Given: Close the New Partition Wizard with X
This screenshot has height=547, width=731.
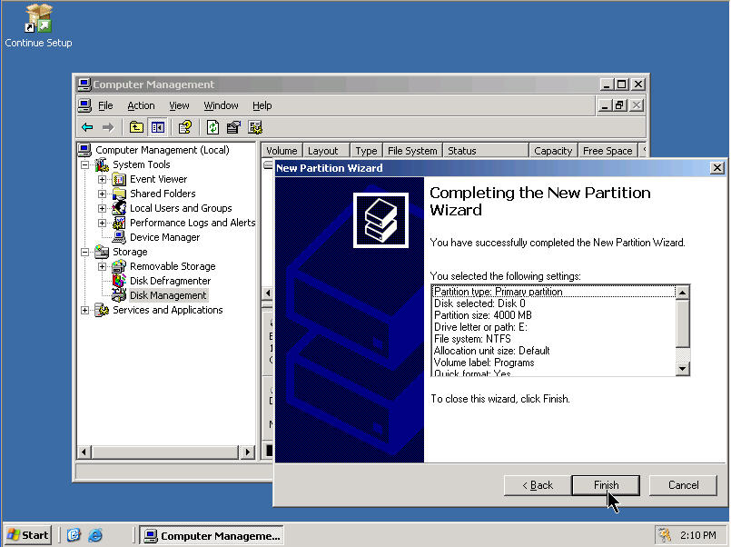Looking at the screenshot, I should coord(716,168).
